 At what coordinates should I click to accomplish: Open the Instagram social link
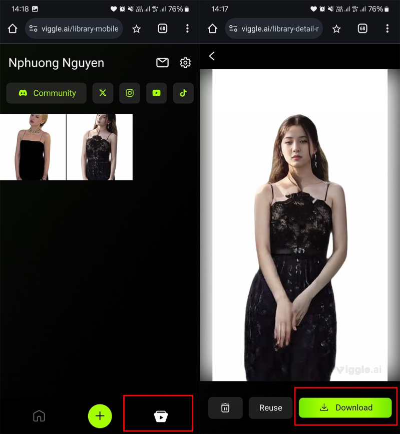coord(130,93)
